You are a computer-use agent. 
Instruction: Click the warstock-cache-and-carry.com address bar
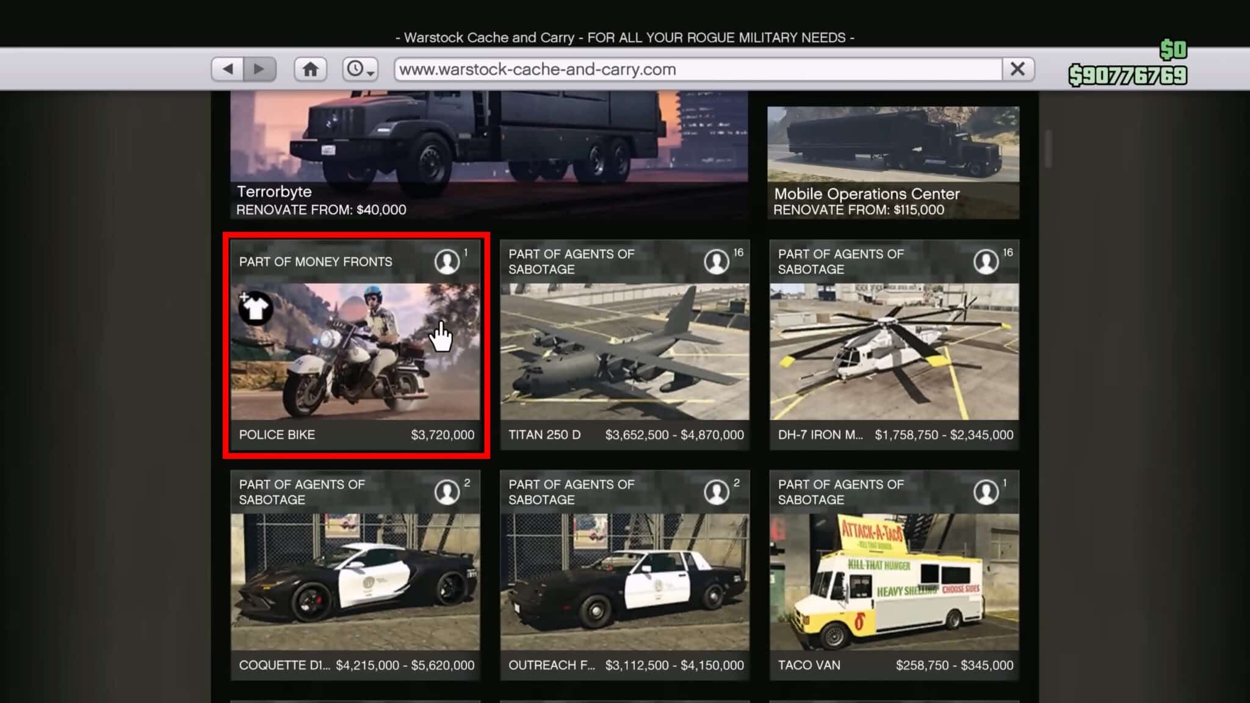point(698,69)
